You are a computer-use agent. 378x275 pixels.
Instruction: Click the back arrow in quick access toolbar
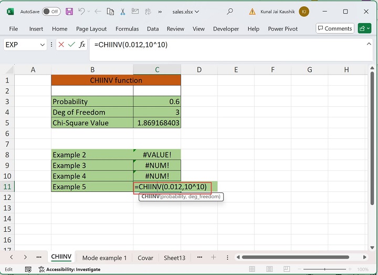98,12
